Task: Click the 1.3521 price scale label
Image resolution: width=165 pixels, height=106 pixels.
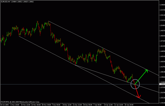Action: click(x=162, y=98)
